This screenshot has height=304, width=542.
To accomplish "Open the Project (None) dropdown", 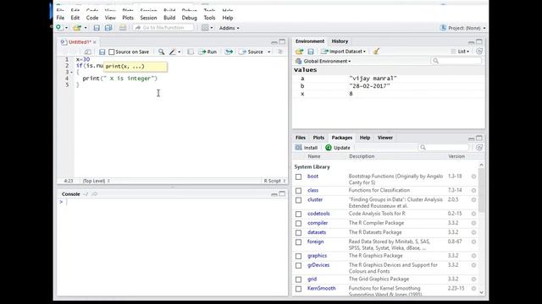I will 463,28.
